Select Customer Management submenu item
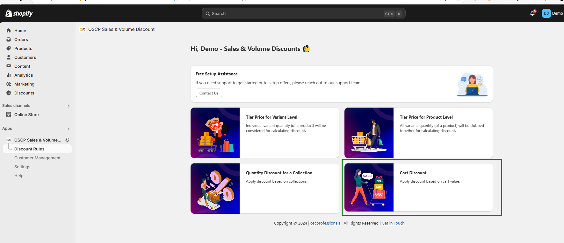 [x=37, y=158]
